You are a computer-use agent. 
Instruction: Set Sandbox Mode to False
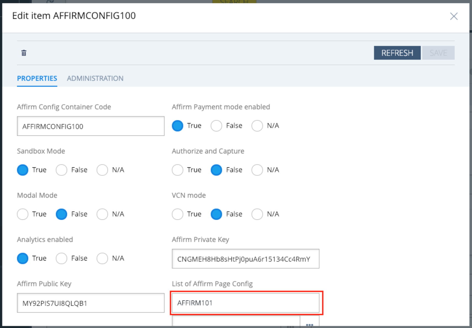point(61,170)
